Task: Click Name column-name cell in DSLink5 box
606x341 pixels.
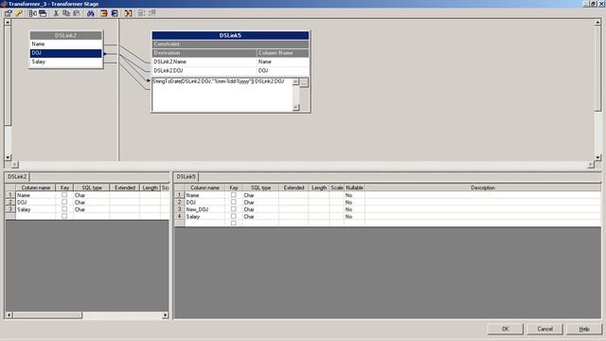Action: point(283,62)
